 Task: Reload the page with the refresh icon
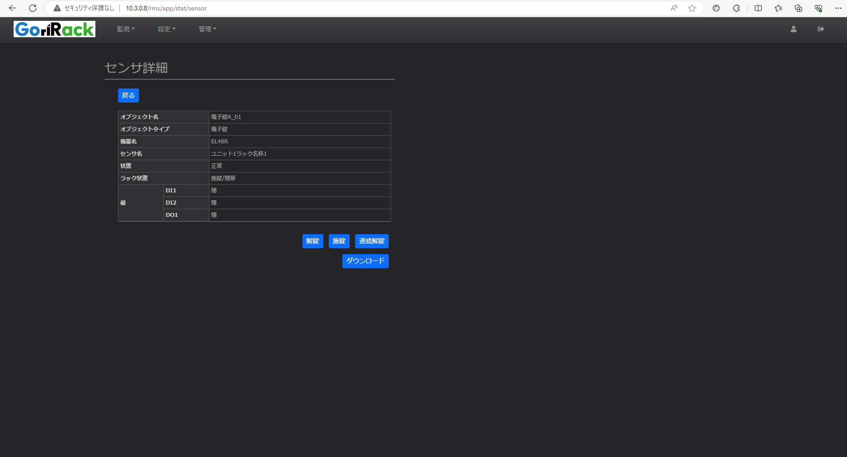[33, 8]
